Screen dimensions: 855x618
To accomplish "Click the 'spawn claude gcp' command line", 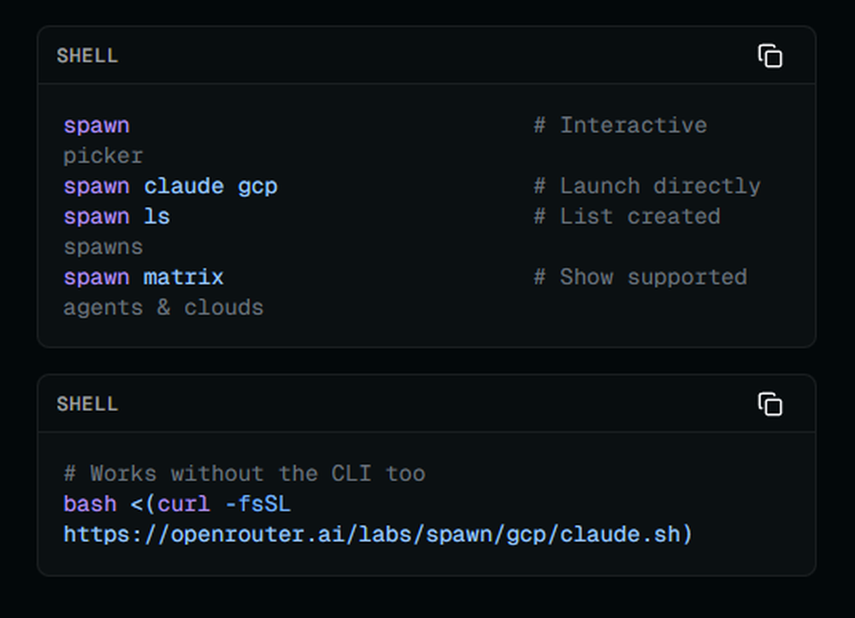I will (x=171, y=186).
